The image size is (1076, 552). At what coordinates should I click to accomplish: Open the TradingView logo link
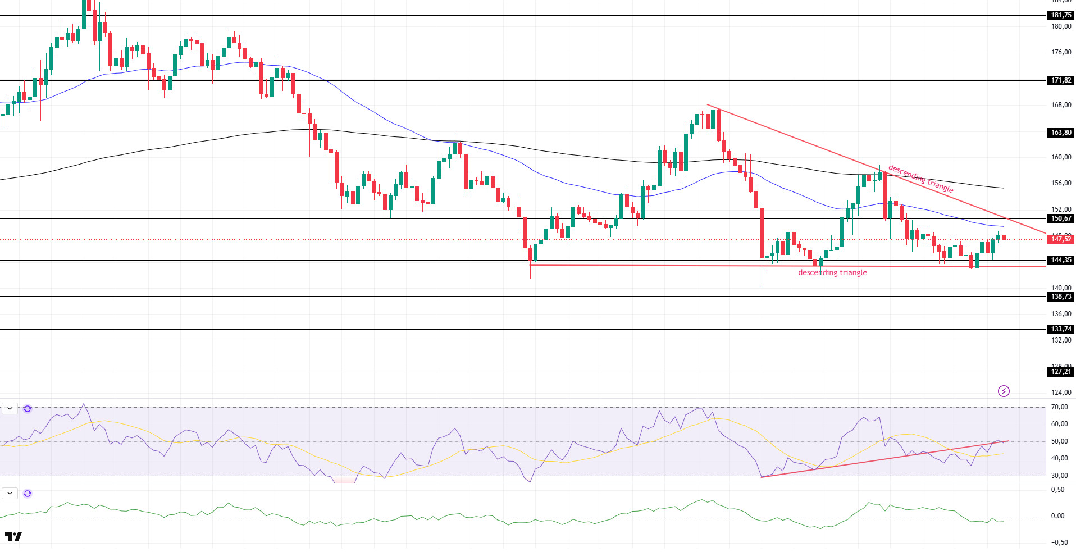tap(13, 536)
